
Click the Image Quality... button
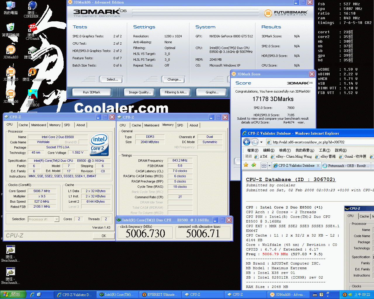(x=140, y=92)
